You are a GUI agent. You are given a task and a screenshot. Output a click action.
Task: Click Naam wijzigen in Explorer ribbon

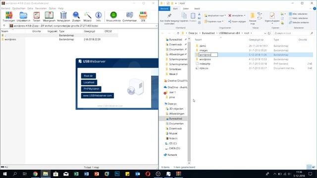click(237, 21)
